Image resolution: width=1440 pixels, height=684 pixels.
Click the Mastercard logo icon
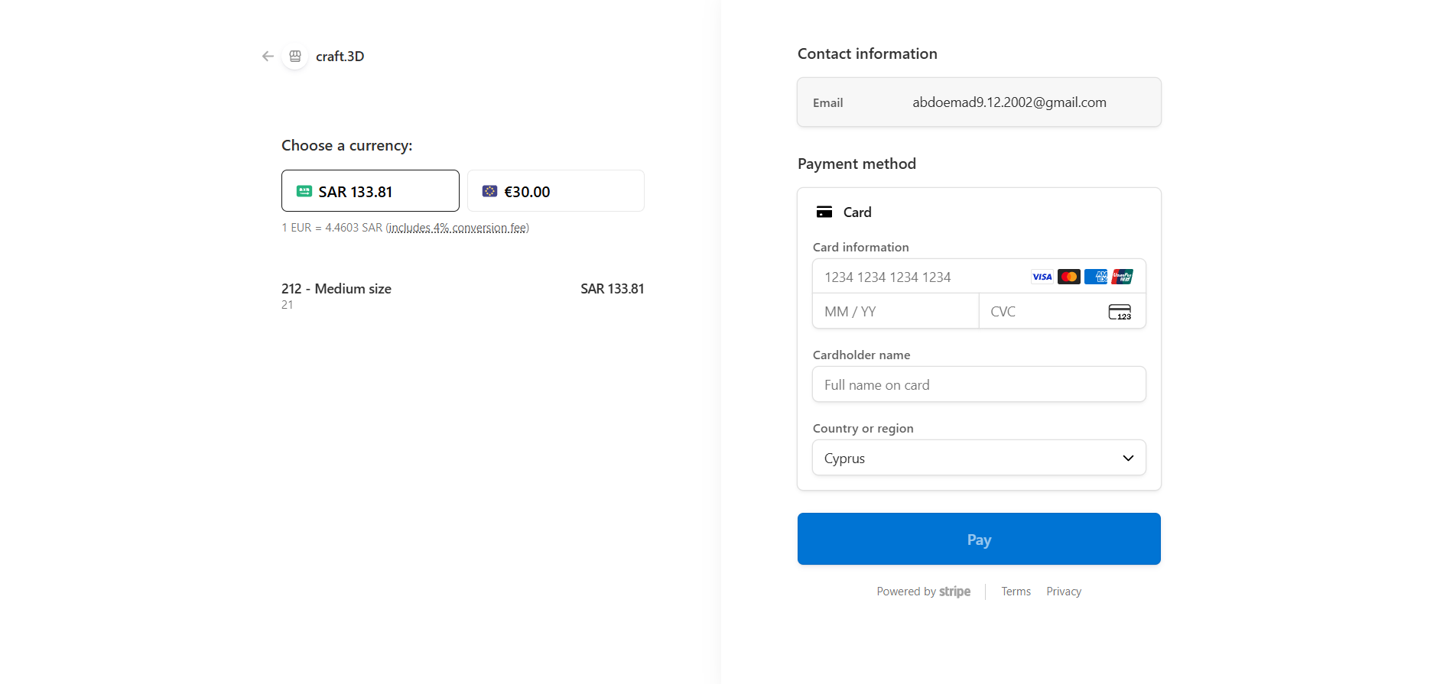point(1069,277)
